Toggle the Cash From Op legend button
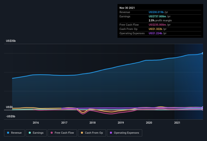This screenshot has width=207, height=141. tap(92, 133)
